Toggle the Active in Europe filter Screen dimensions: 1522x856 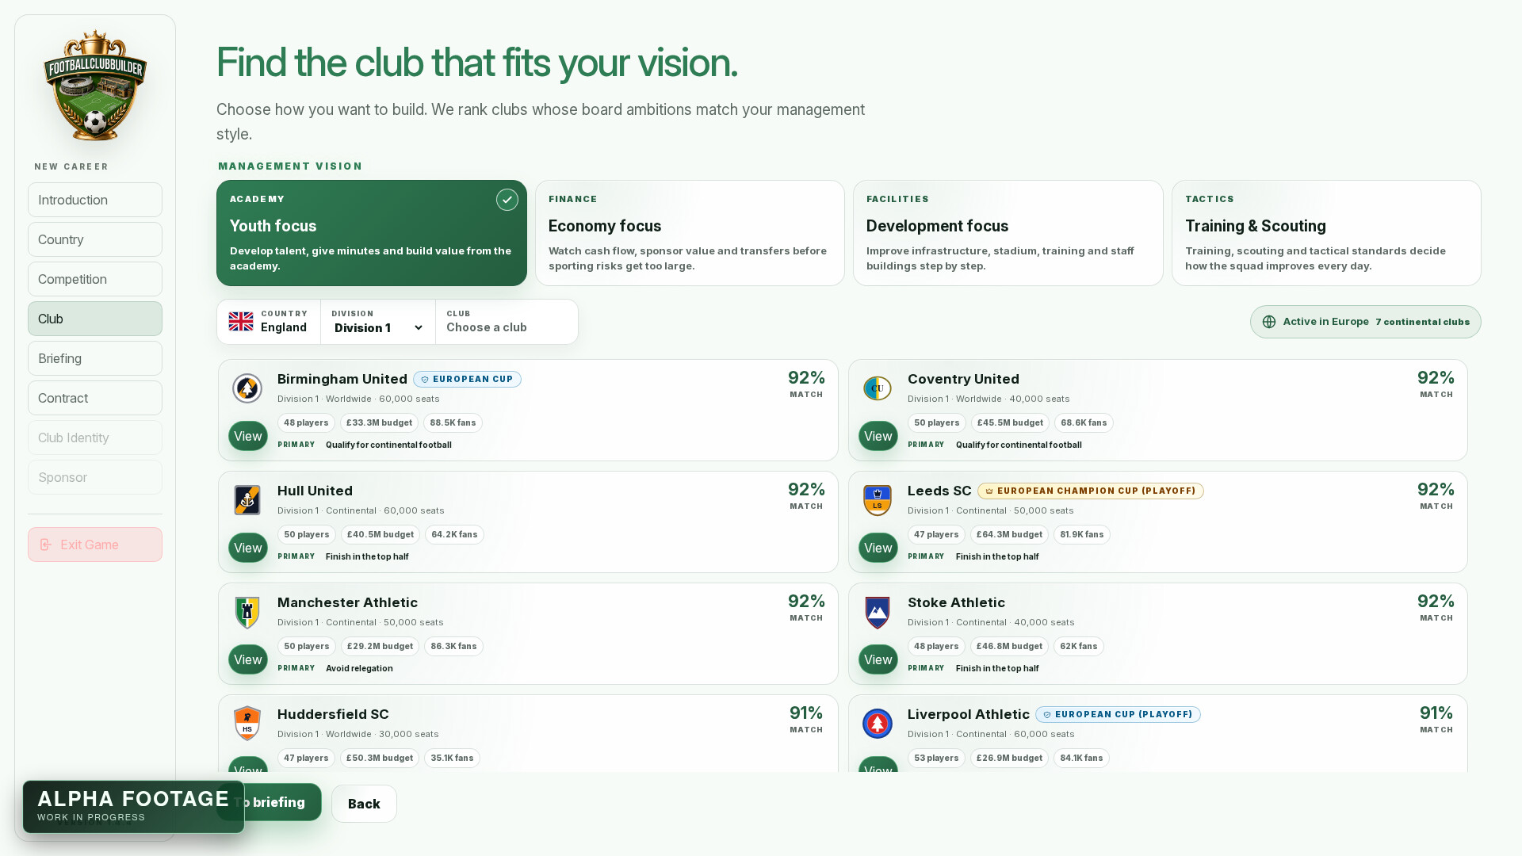tap(1366, 322)
